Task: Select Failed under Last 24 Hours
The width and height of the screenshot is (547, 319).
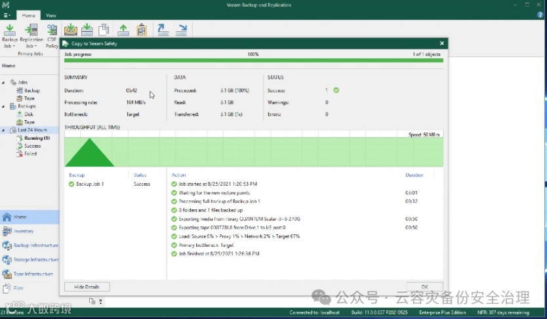Action: (x=30, y=154)
